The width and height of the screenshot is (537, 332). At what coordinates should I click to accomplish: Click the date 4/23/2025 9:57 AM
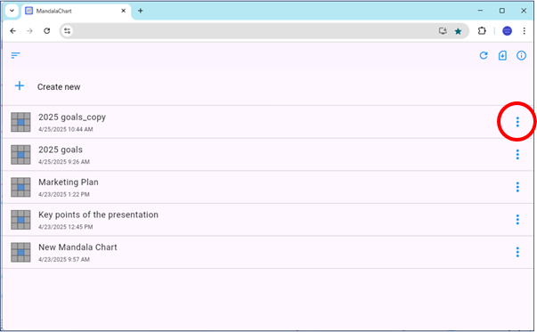(x=64, y=259)
